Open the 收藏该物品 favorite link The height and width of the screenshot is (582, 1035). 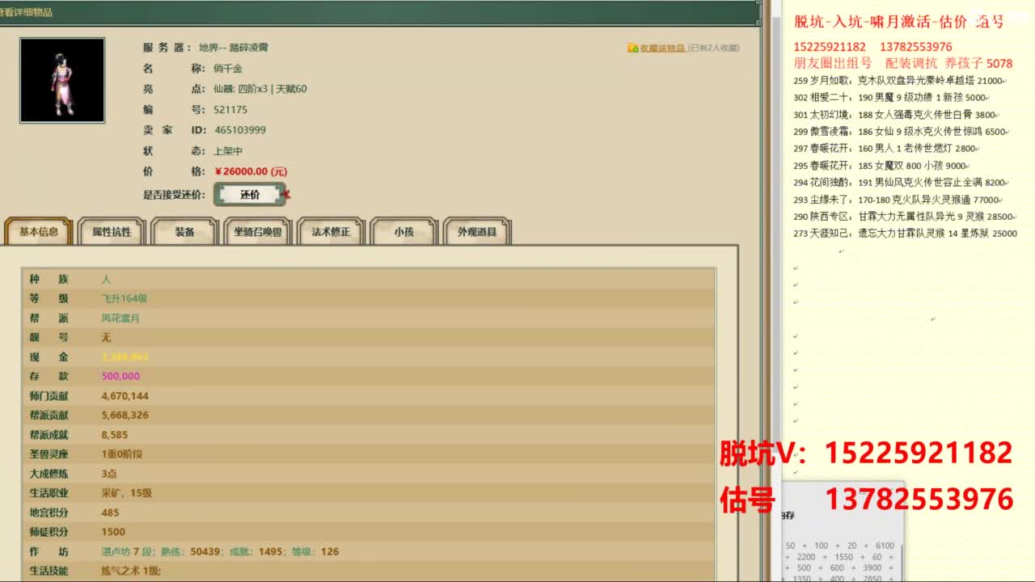click(662, 48)
